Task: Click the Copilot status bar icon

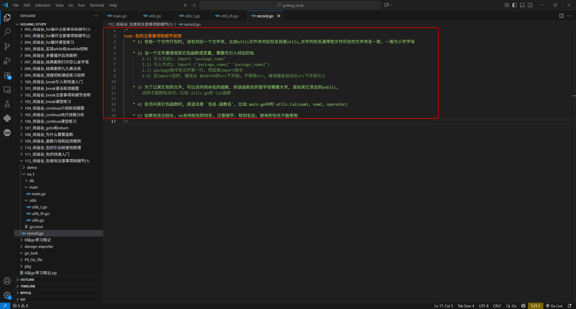Action: coord(523,306)
